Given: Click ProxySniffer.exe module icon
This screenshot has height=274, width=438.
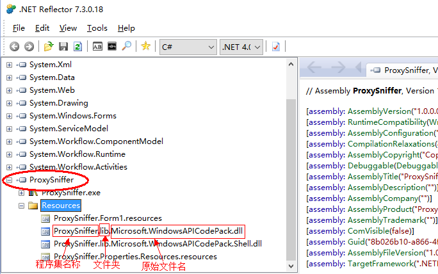Looking at the screenshot, I should pyautogui.click(x=33, y=193).
